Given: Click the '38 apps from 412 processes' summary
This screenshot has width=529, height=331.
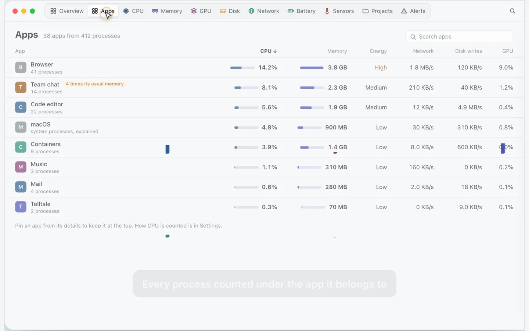Looking at the screenshot, I should [82, 36].
